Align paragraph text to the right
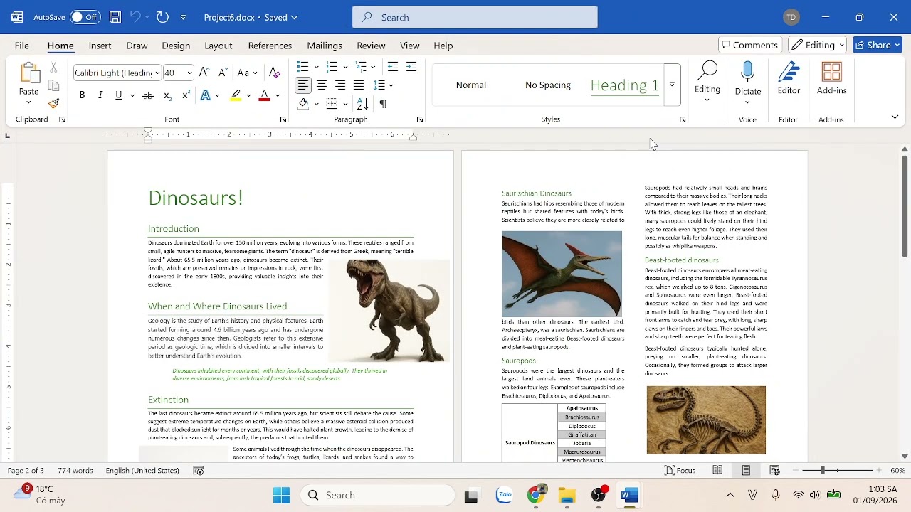 point(340,85)
